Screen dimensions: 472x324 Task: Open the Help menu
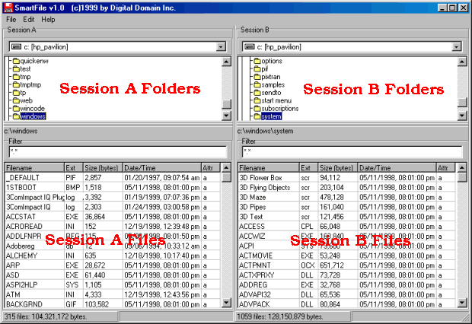(x=48, y=20)
